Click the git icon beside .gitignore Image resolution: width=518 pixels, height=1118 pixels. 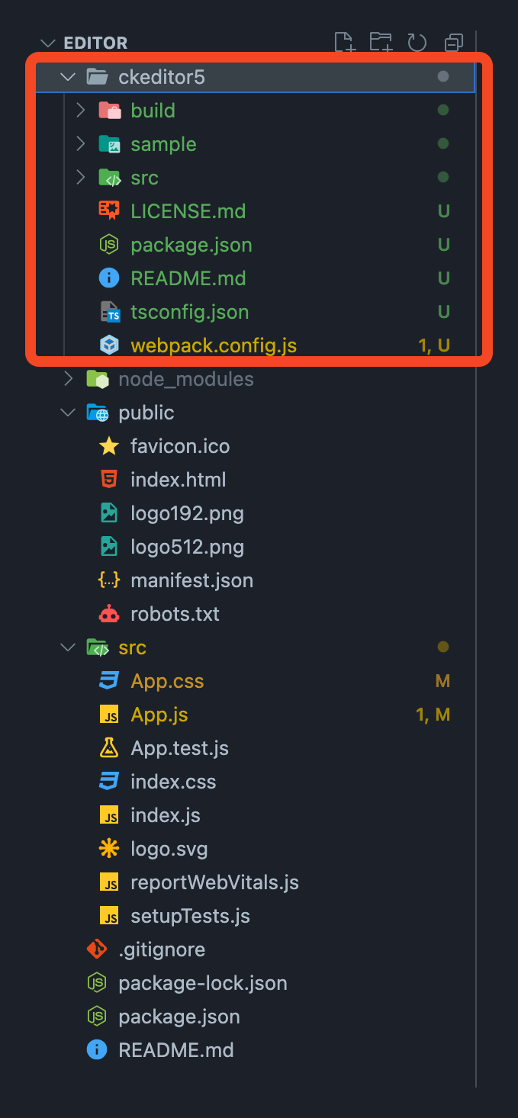(97, 949)
